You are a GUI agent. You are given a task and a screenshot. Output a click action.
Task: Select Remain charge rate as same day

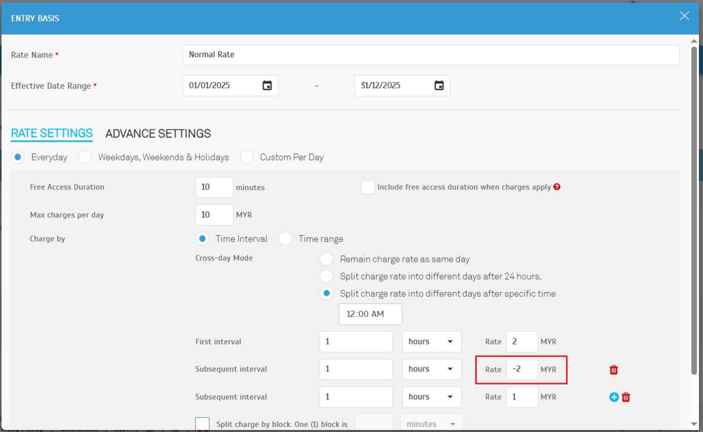point(327,259)
